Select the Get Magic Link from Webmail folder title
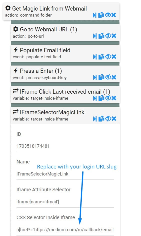The height and width of the screenshot is (236, 141). pyautogui.click(x=49, y=9)
